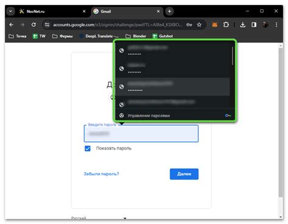This screenshot has width=288, height=224.
Task: Open a new tab with the plus button
Action: [x=170, y=12]
